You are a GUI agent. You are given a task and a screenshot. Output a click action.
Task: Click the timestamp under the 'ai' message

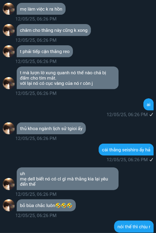coord(127,115)
